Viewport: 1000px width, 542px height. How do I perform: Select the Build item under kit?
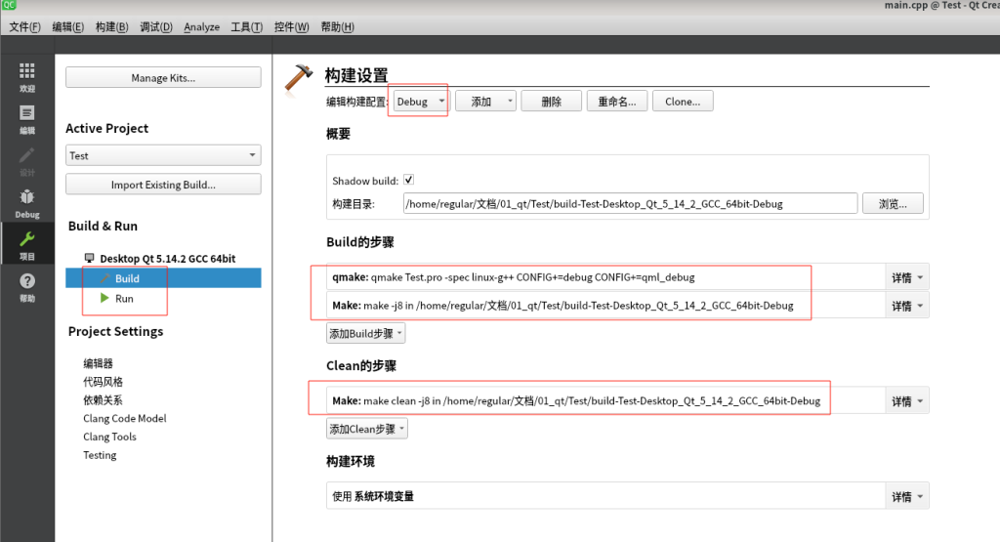[127, 279]
